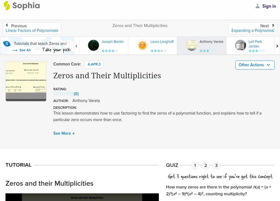Open the Other Actions dropdown
The width and height of the screenshot is (280, 201).
254,65
